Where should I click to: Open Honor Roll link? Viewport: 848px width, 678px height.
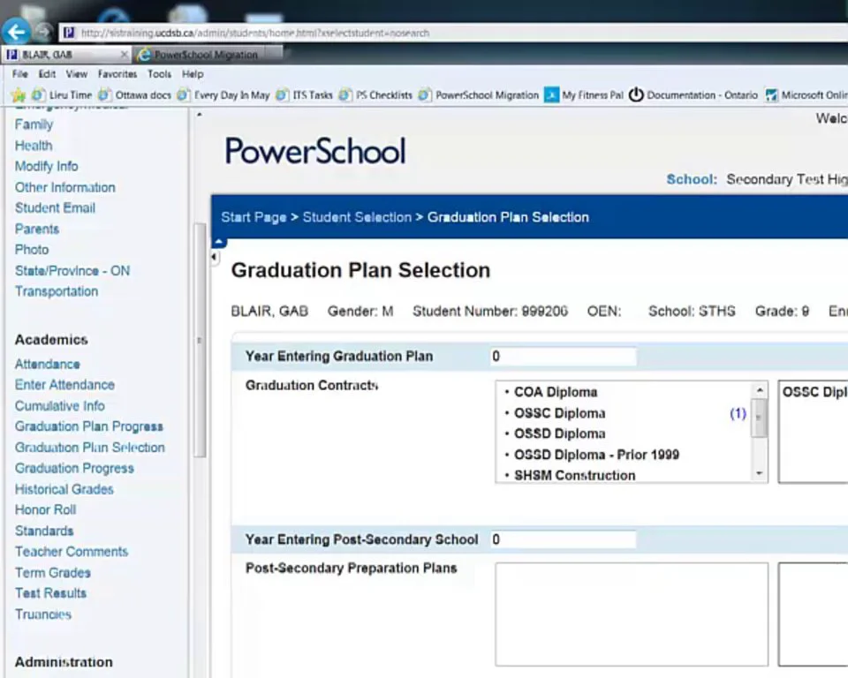(45, 509)
